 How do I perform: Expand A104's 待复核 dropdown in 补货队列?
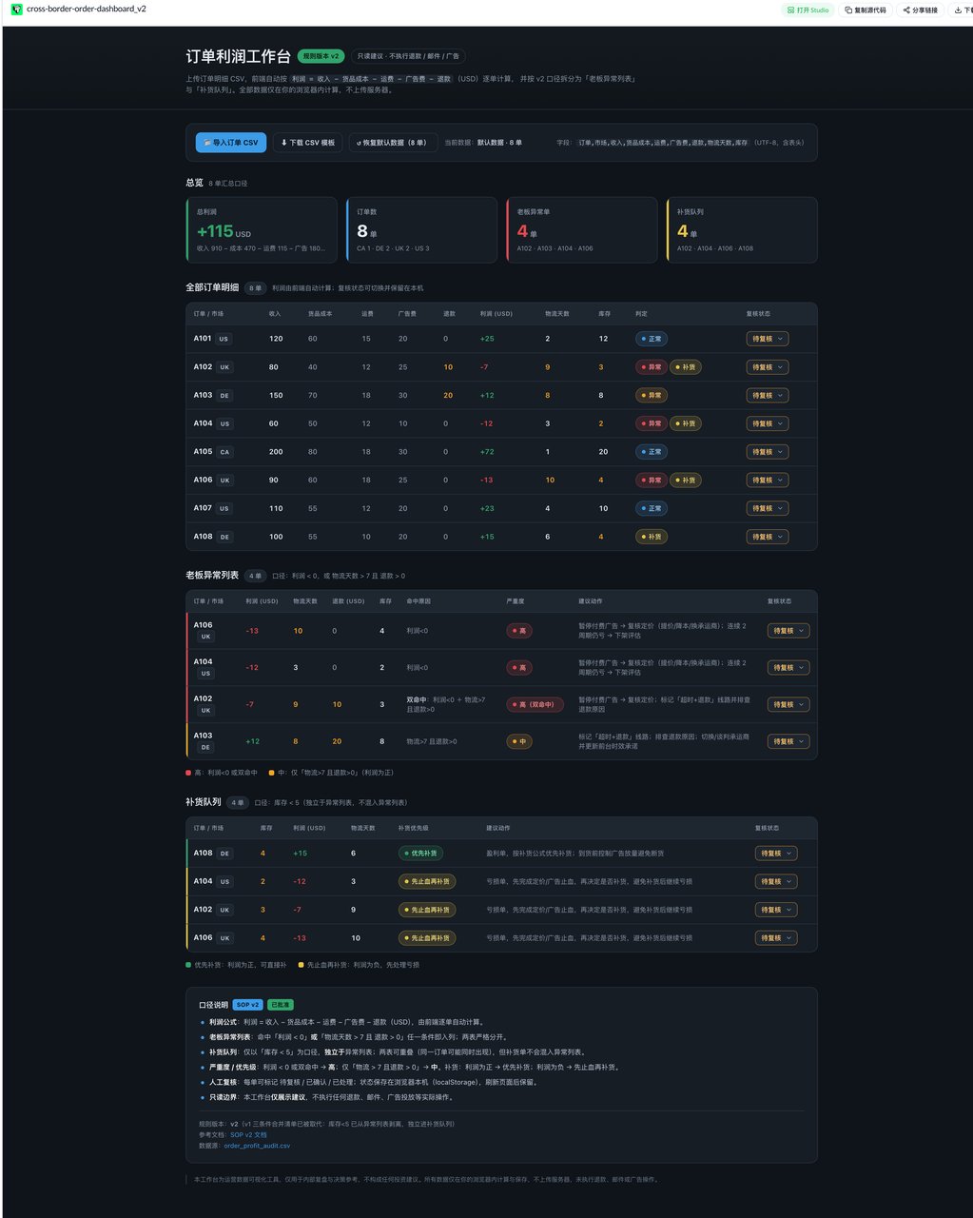[776, 881]
